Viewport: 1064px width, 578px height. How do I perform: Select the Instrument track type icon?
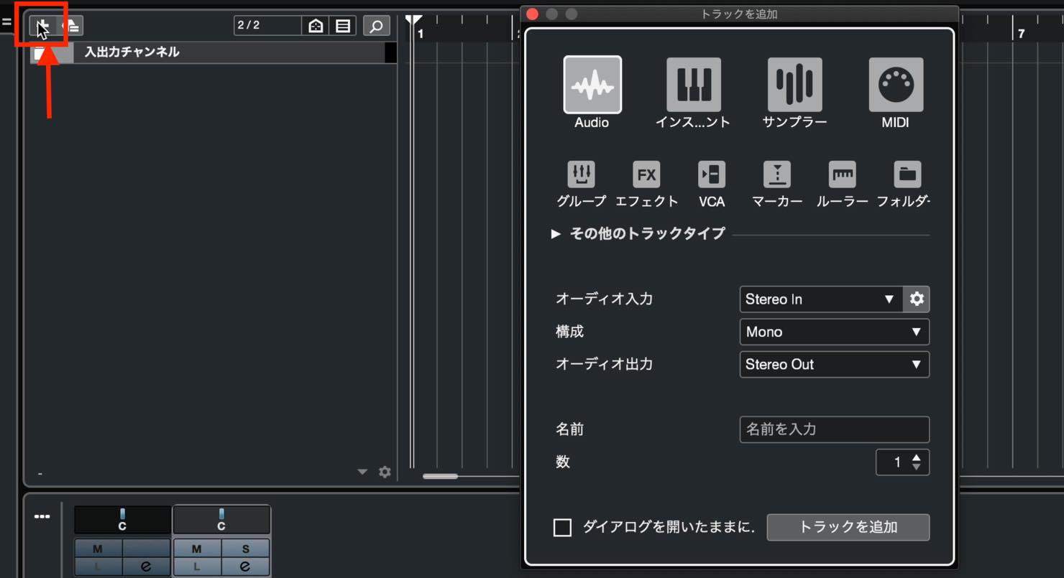[694, 85]
